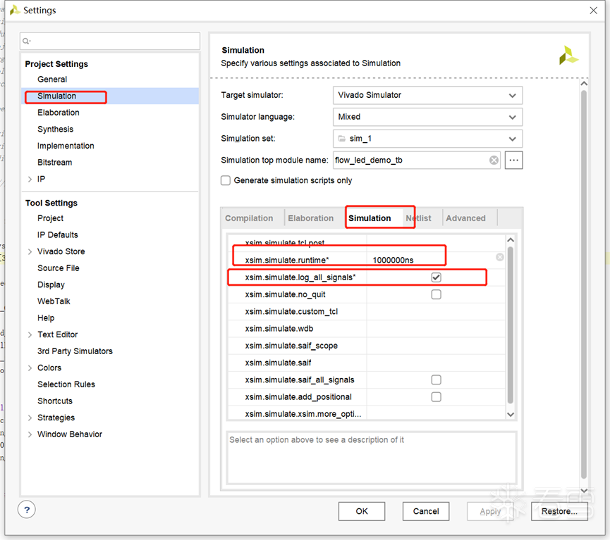Screen dimensions: 610x540
Task: Switch to the Compilation tab
Action: click(249, 218)
